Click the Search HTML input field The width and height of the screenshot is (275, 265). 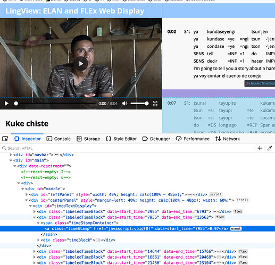click(x=128, y=148)
